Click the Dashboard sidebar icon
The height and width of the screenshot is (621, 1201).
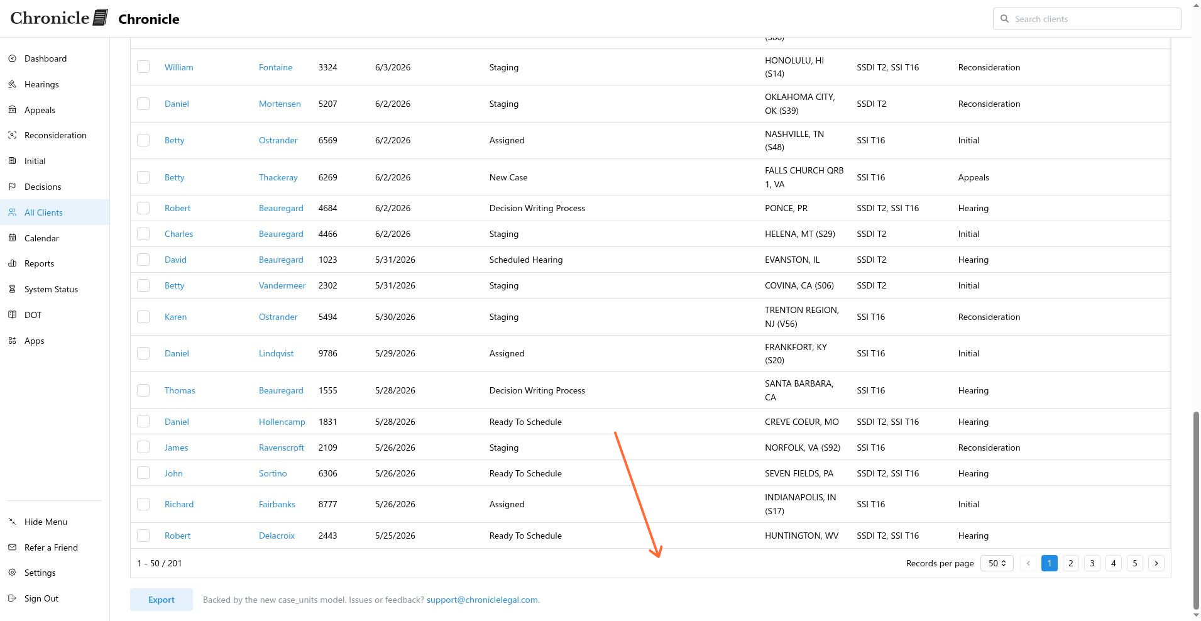point(13,58)
